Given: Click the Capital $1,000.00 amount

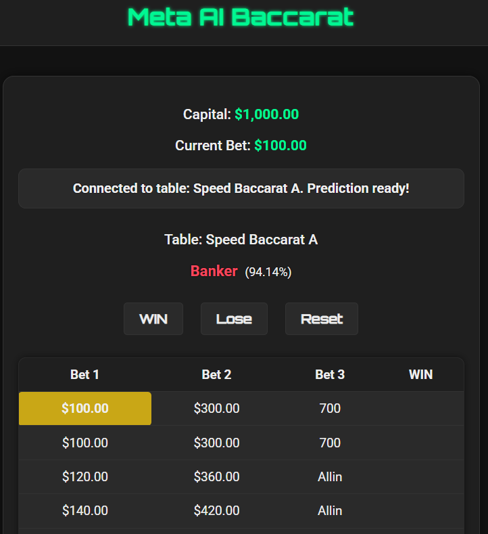Looking at the screenshot, I should click(x=266, y=114).
